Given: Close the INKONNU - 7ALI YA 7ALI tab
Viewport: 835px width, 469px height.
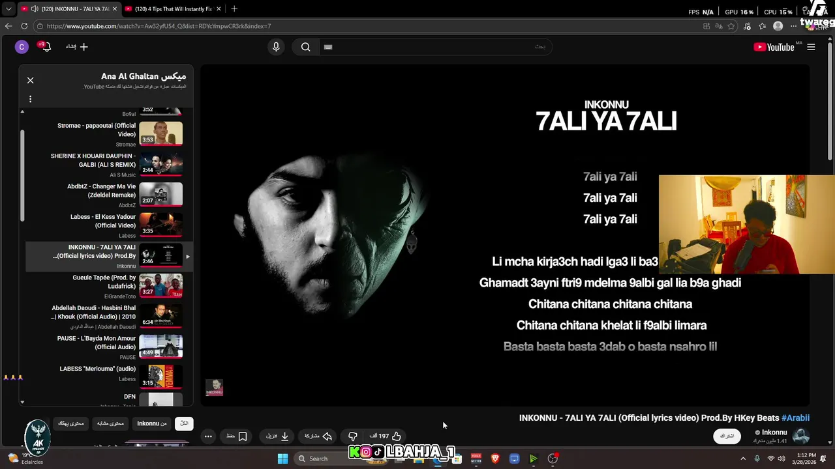Looking at the screenshot, I should (x=114, y=9).
